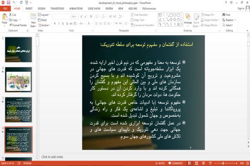Click the Decrease Font Size icon
The height and width of the screenshot is (166, 250).
click(x=85, y=17)
